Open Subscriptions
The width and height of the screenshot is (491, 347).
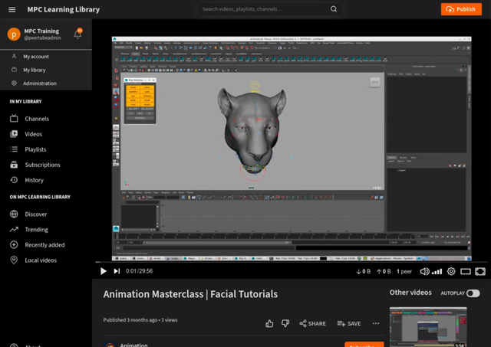tap(43, 165)
